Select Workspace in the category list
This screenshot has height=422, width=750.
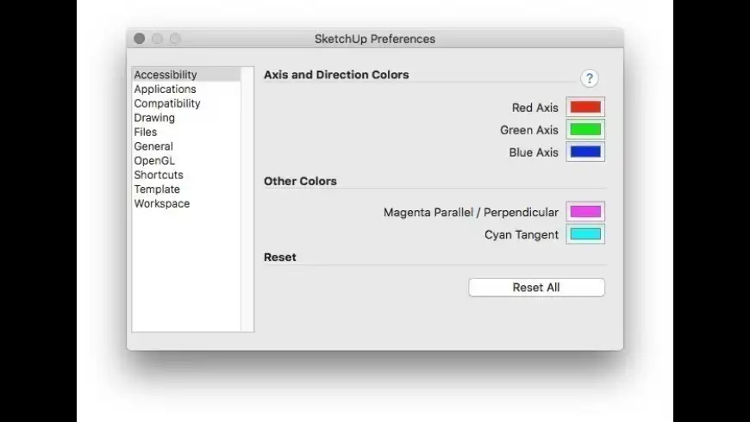click(162, 204)
